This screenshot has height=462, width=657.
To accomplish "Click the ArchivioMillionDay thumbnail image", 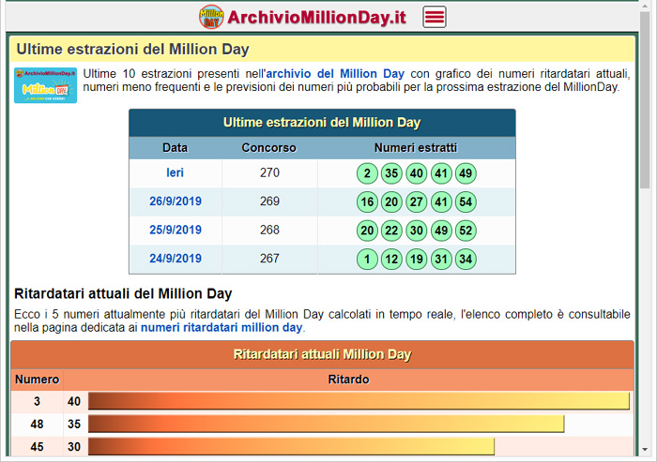I will click(45, 84).
